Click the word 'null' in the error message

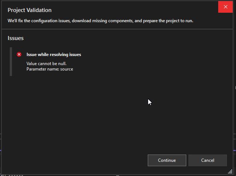pos(62,64)
